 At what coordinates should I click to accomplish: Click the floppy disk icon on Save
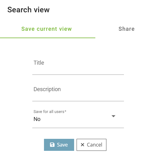pyautogui.click(x=52, y=145)
